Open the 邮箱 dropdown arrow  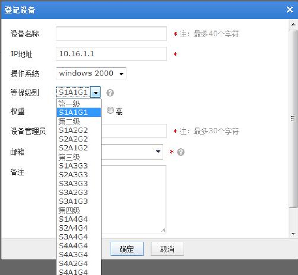[158, 152]
